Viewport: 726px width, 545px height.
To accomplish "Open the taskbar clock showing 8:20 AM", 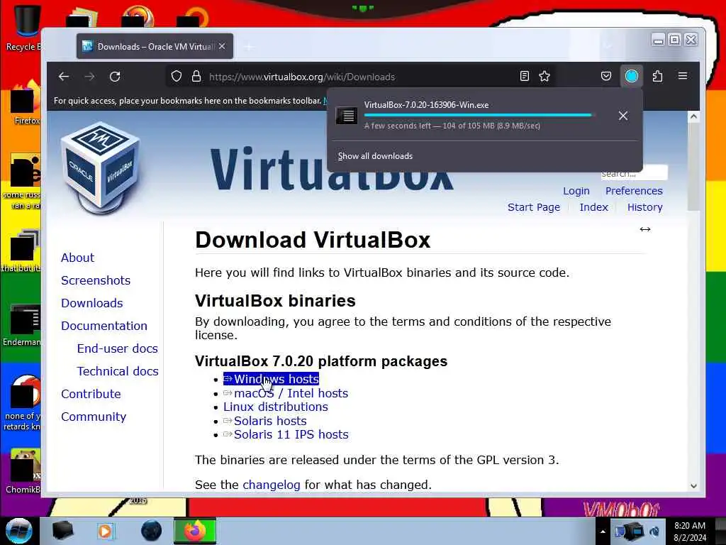I will [x=690, y=532].
